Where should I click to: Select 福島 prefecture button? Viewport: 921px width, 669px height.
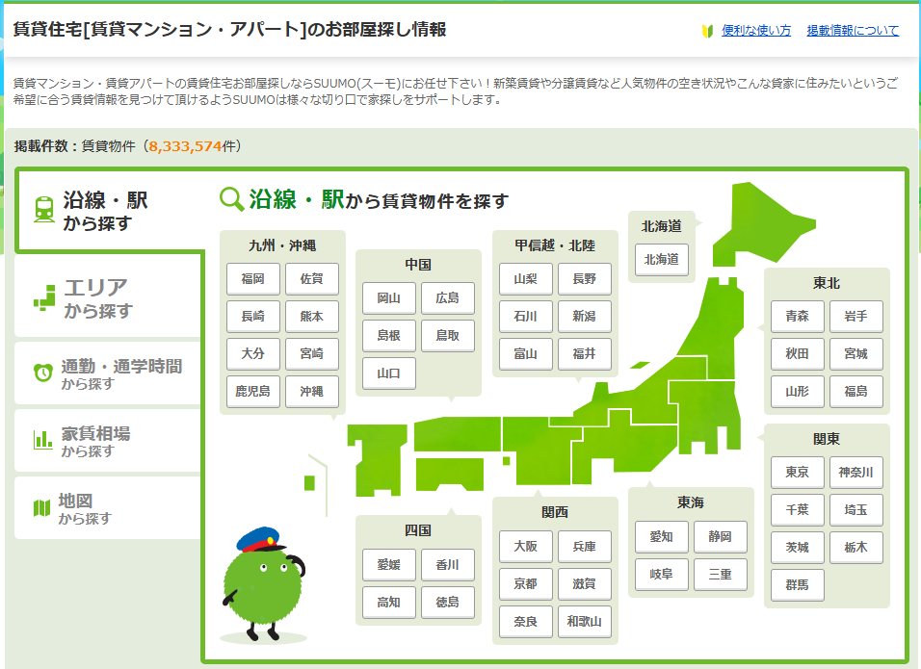click(855, 392)
